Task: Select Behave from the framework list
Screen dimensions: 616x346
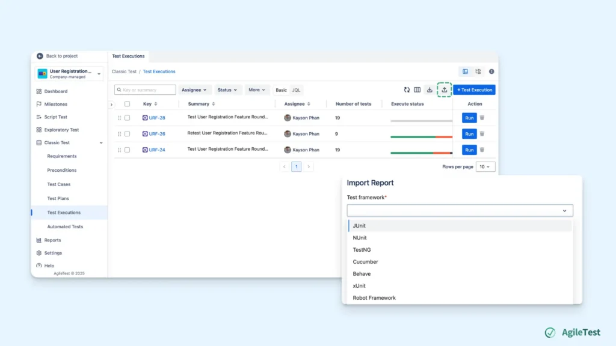Action: coord(460,274)
